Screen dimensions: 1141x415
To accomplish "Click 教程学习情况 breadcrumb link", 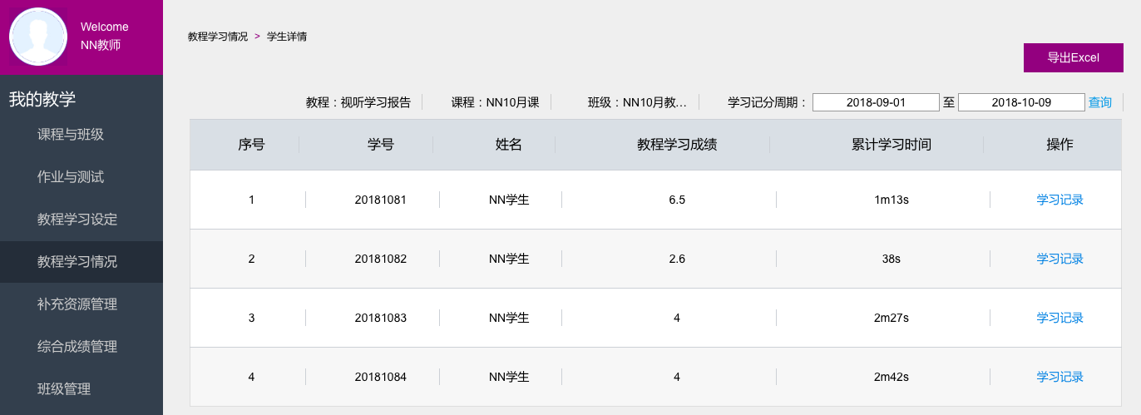I will tap(218, 37).
